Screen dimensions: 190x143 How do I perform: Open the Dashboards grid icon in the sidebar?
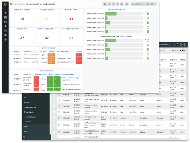pos(5,17)
